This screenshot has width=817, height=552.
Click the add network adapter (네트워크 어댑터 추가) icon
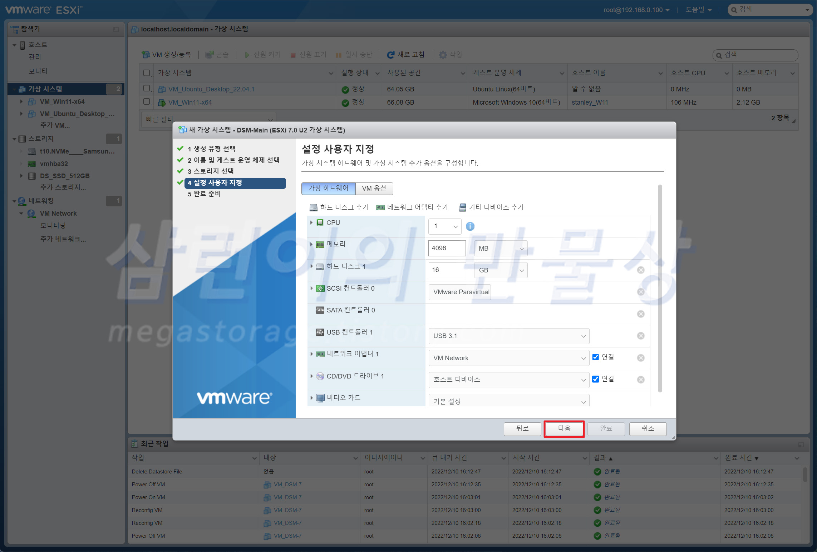pyautogui.click(x=380, y=207)
